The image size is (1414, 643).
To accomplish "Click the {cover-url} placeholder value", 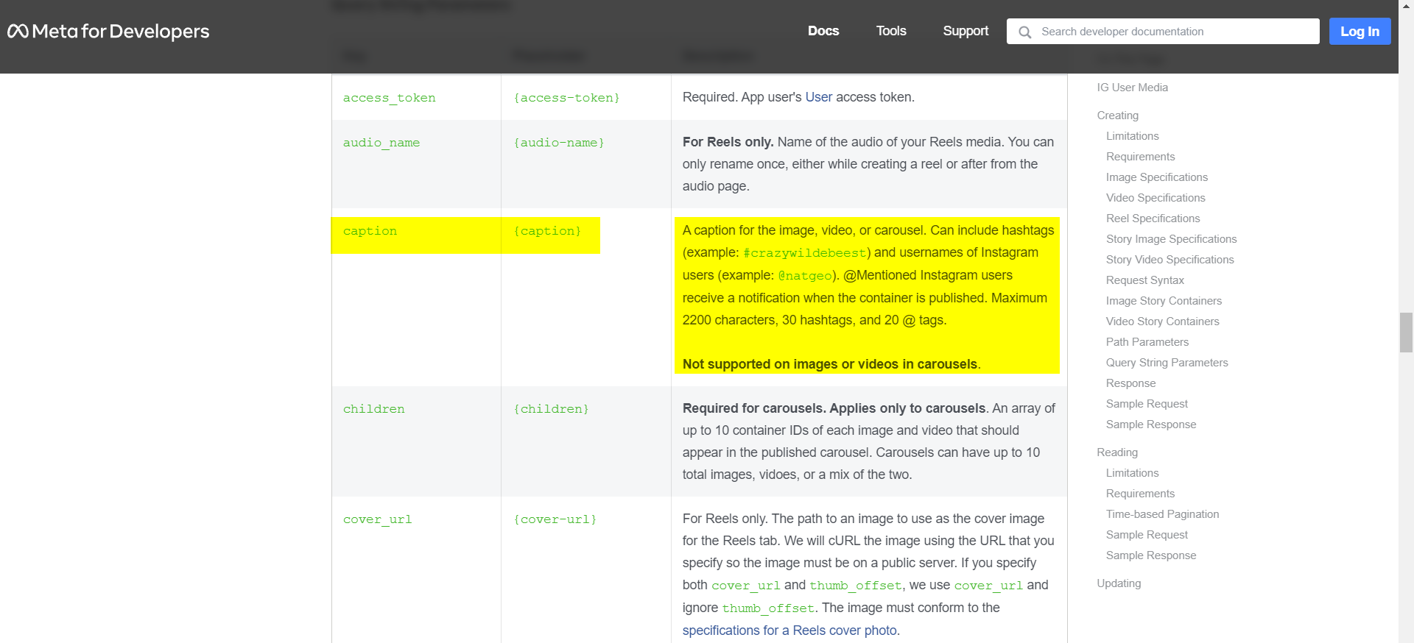I will (555, 519).
